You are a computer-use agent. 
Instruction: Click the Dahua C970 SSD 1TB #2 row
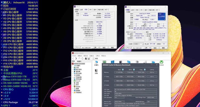pos(19,80)
